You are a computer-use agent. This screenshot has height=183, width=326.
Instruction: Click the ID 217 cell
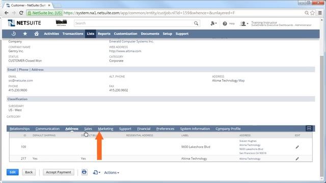(23, 159)
